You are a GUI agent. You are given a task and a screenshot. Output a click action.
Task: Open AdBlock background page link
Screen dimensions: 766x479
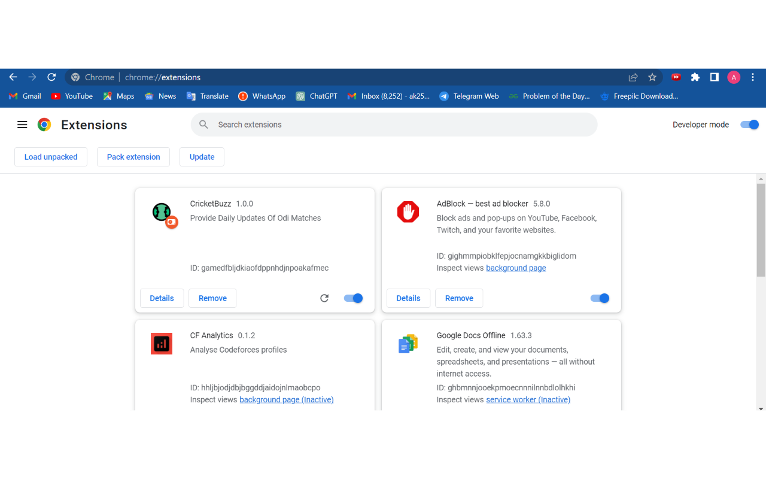[516, 268]
